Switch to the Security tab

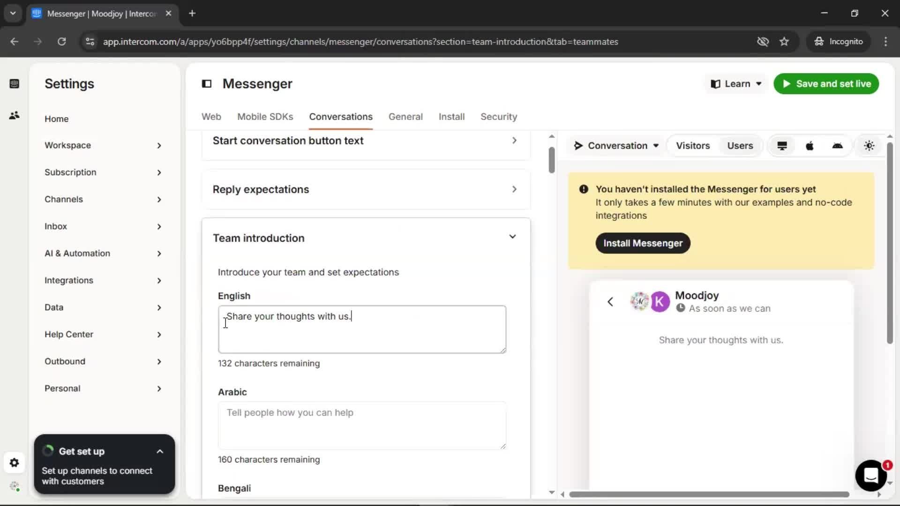point(499,117)
